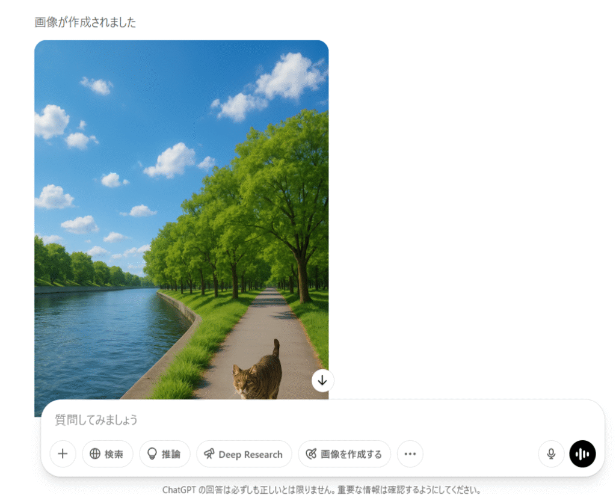Jump to latest message with down-arrow button
Viewport: 616px width, 501px height.
[322, 381]
